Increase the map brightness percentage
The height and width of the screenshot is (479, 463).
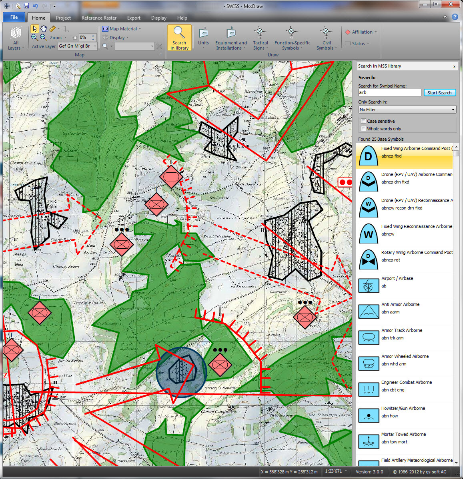click(x=93, y=36)
